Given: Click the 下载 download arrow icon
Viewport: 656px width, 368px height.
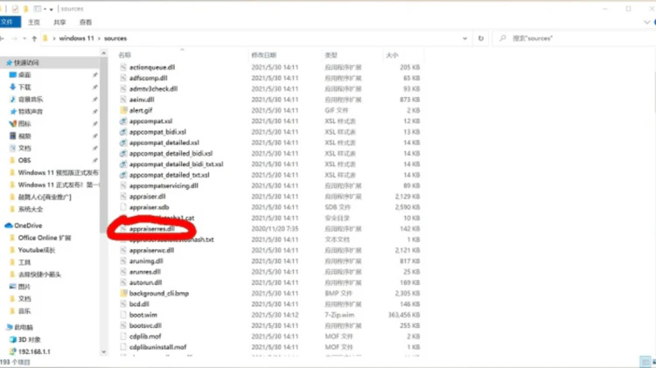Looking at the screenshot, I should tap(12, 87).
